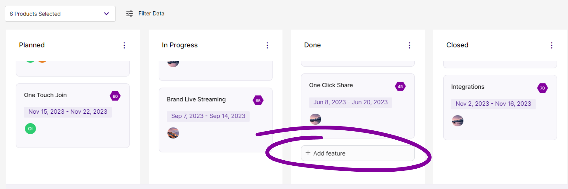Image resolution: width=568 pixels, height=189 pixels.
Task: Open the Closed column three-dot menu
Action: click(552, 45)
